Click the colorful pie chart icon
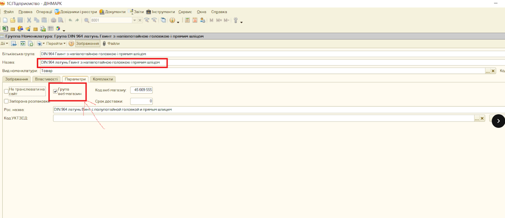This screenshot has height=218, width=505. (58, 28)
